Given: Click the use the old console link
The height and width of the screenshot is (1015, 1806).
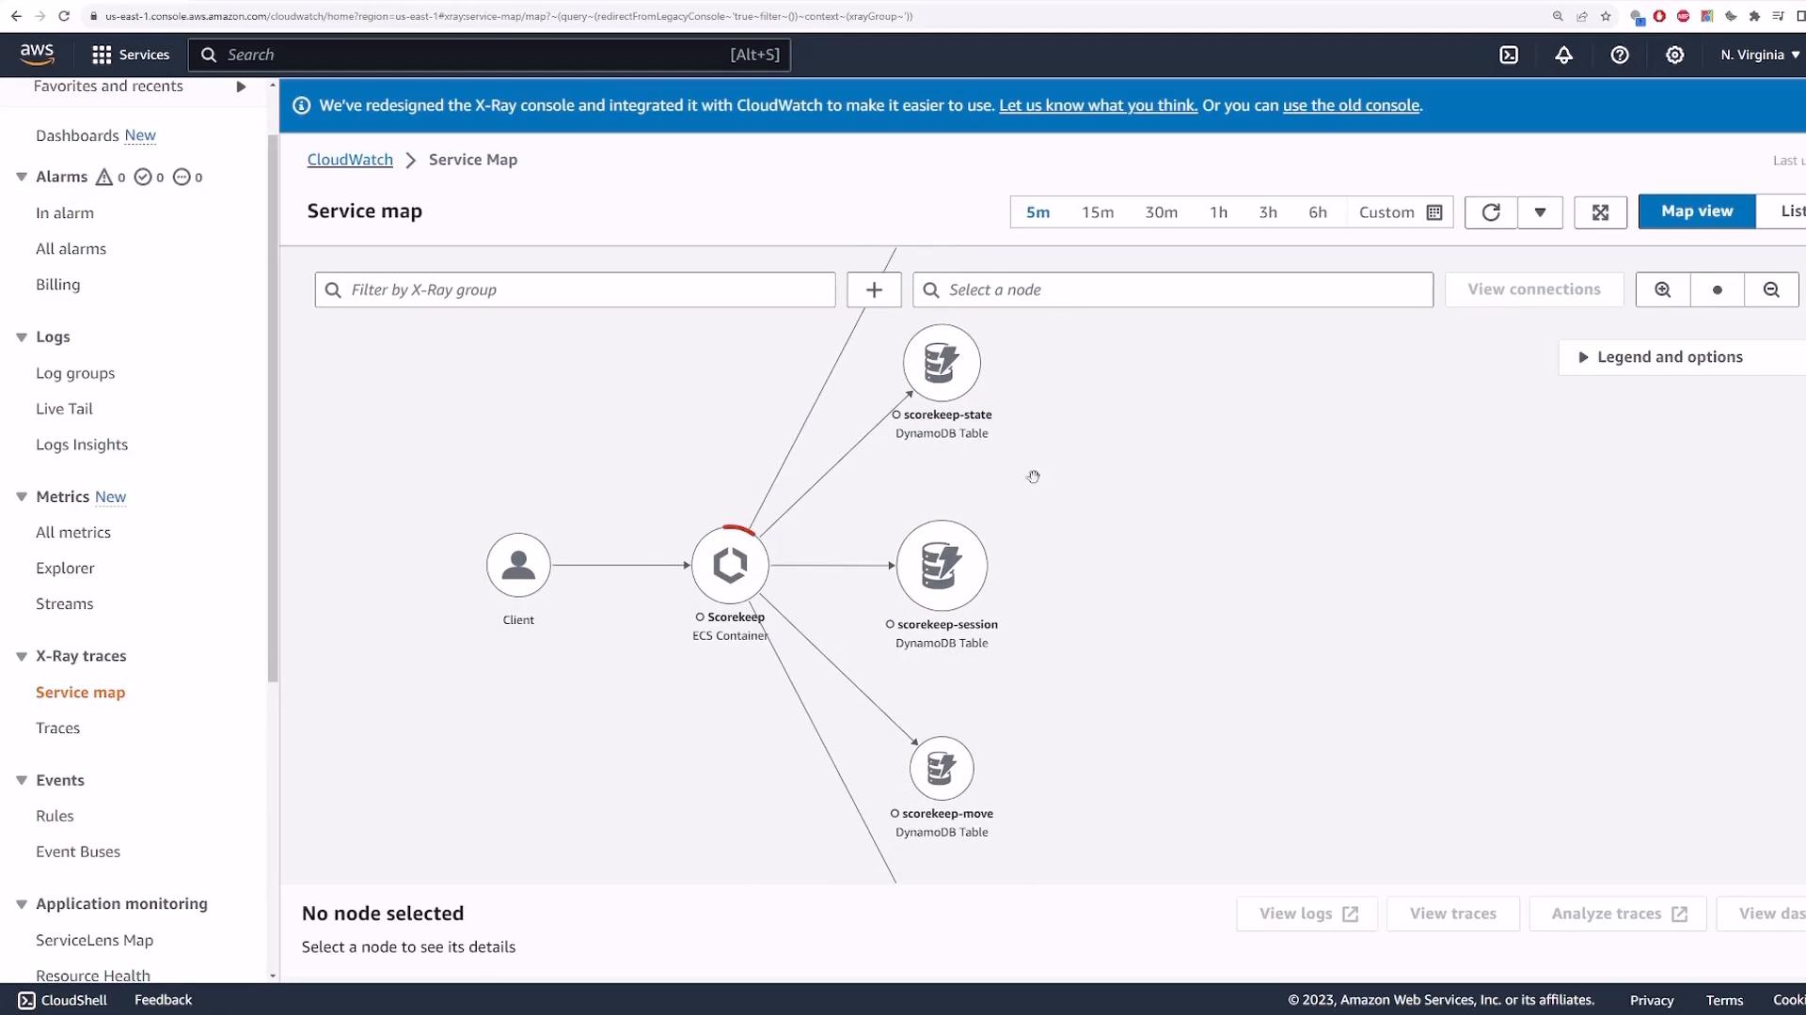Looking at the screenshot, I should point(1351,105).
